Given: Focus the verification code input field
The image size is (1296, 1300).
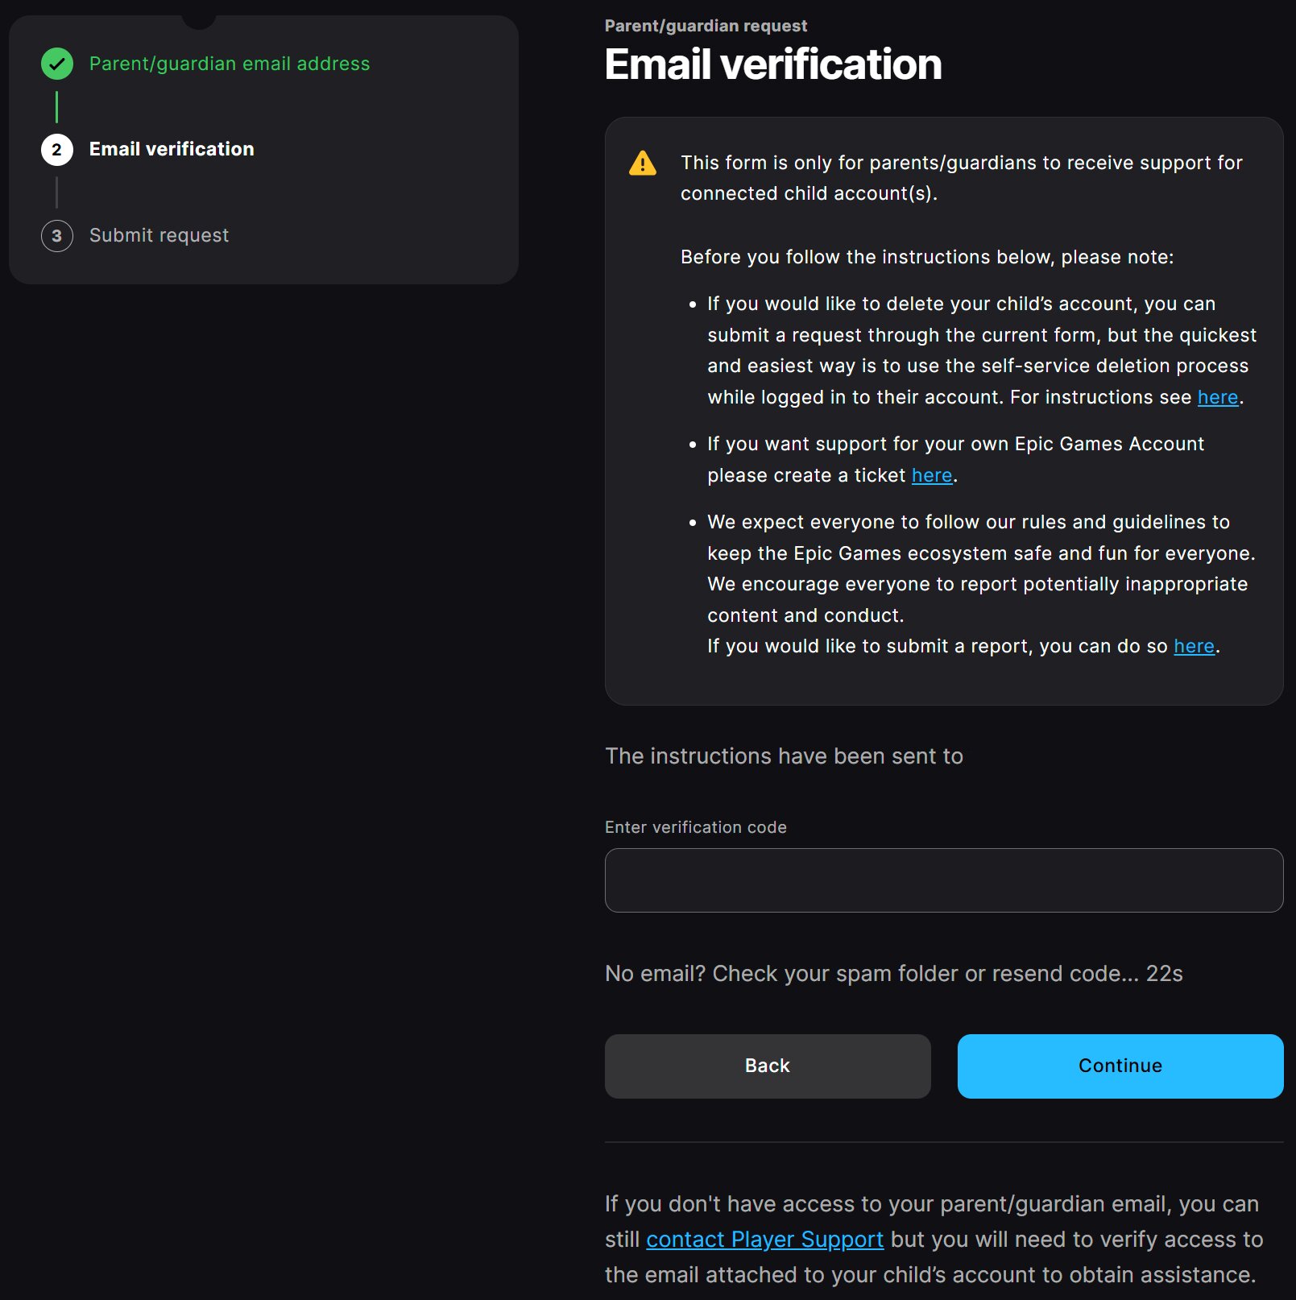Looking at the screenshot, I should tap(943, 880).
